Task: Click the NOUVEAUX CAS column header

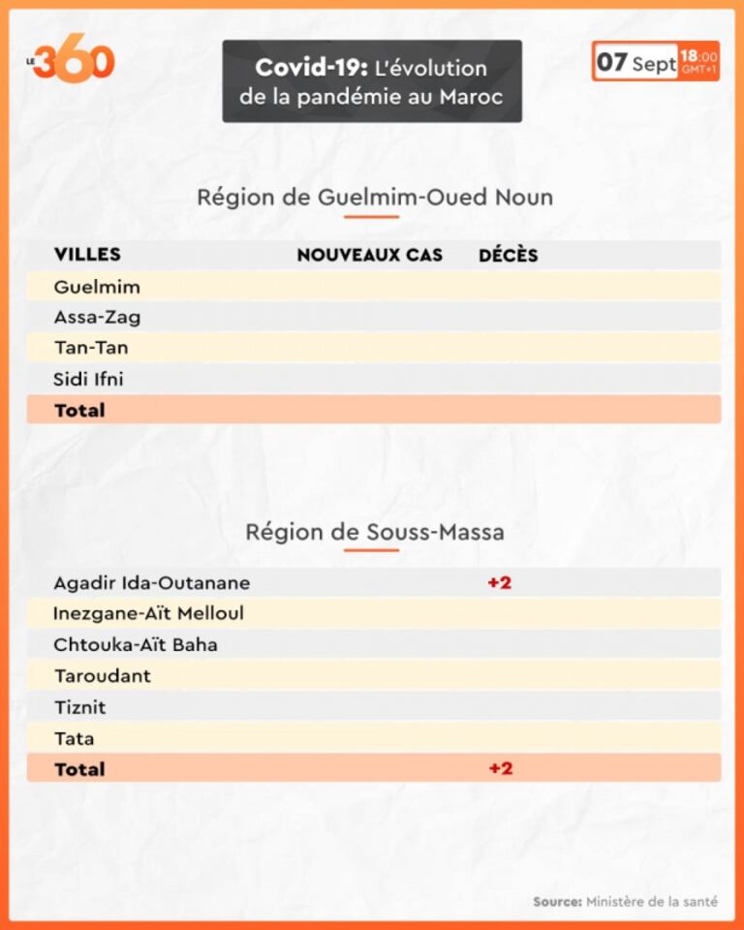Action: (x=369, y=255)
